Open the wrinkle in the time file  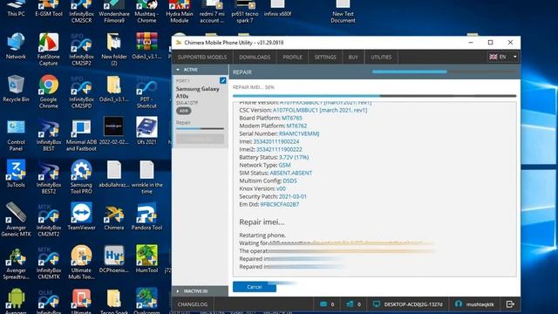tap(146, 177)
